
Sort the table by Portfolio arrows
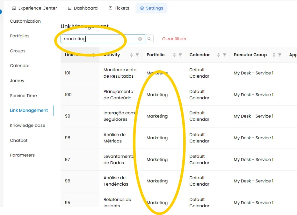pyautogui.click(x=174, y=55)
